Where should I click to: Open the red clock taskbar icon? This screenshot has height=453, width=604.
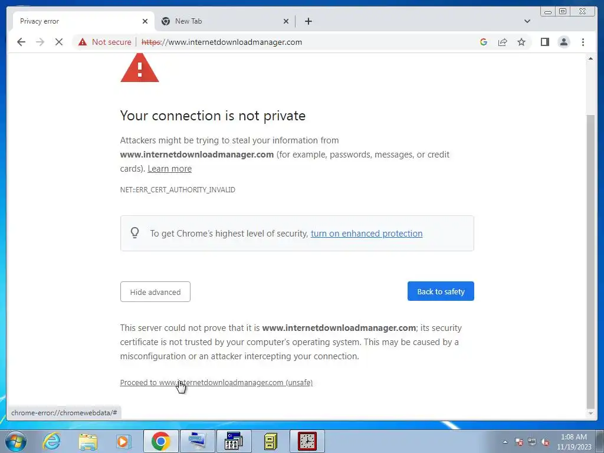307,441
